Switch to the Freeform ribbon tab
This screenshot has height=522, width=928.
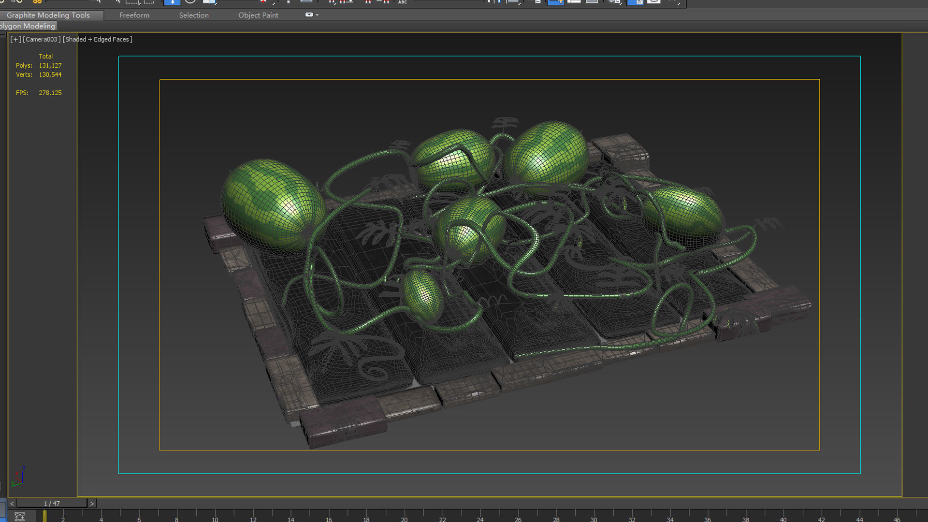point(134,15)
